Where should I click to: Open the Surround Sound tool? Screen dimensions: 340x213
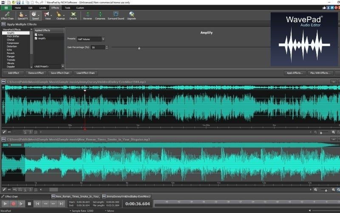116,16
